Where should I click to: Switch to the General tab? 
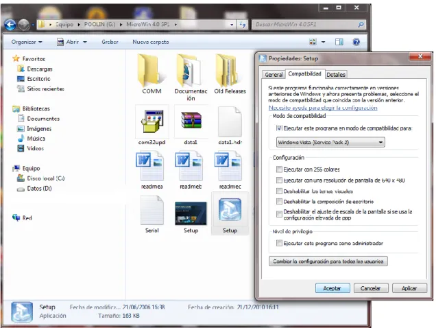274,75
